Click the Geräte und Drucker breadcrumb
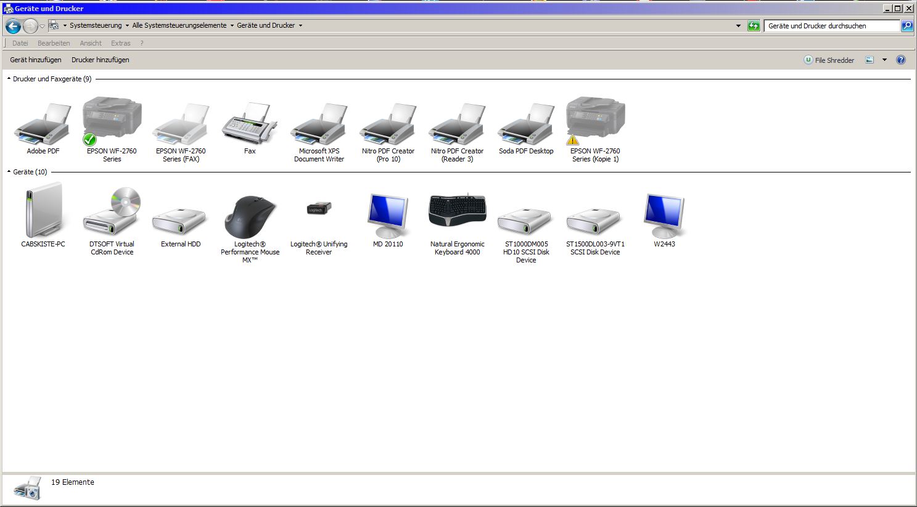This screenshot has width=917, height=507. coord(266,26)
